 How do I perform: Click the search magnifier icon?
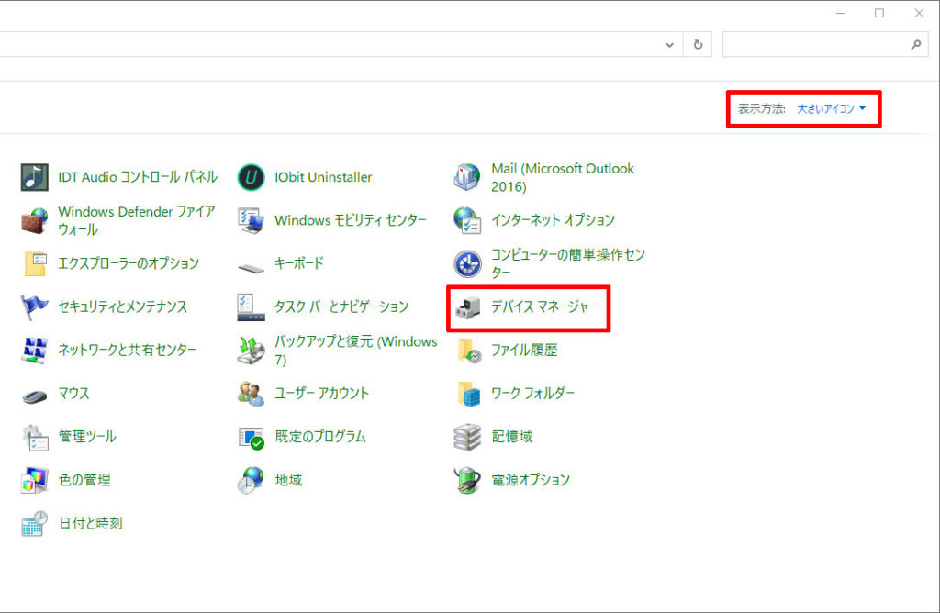click(915, 44)
